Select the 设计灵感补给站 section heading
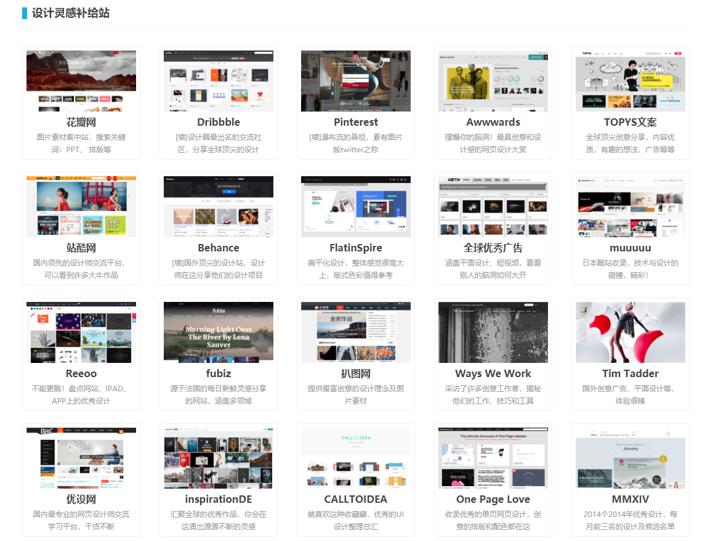The height and width of the screenshot is (541, 705). click(x=71, y=13)
